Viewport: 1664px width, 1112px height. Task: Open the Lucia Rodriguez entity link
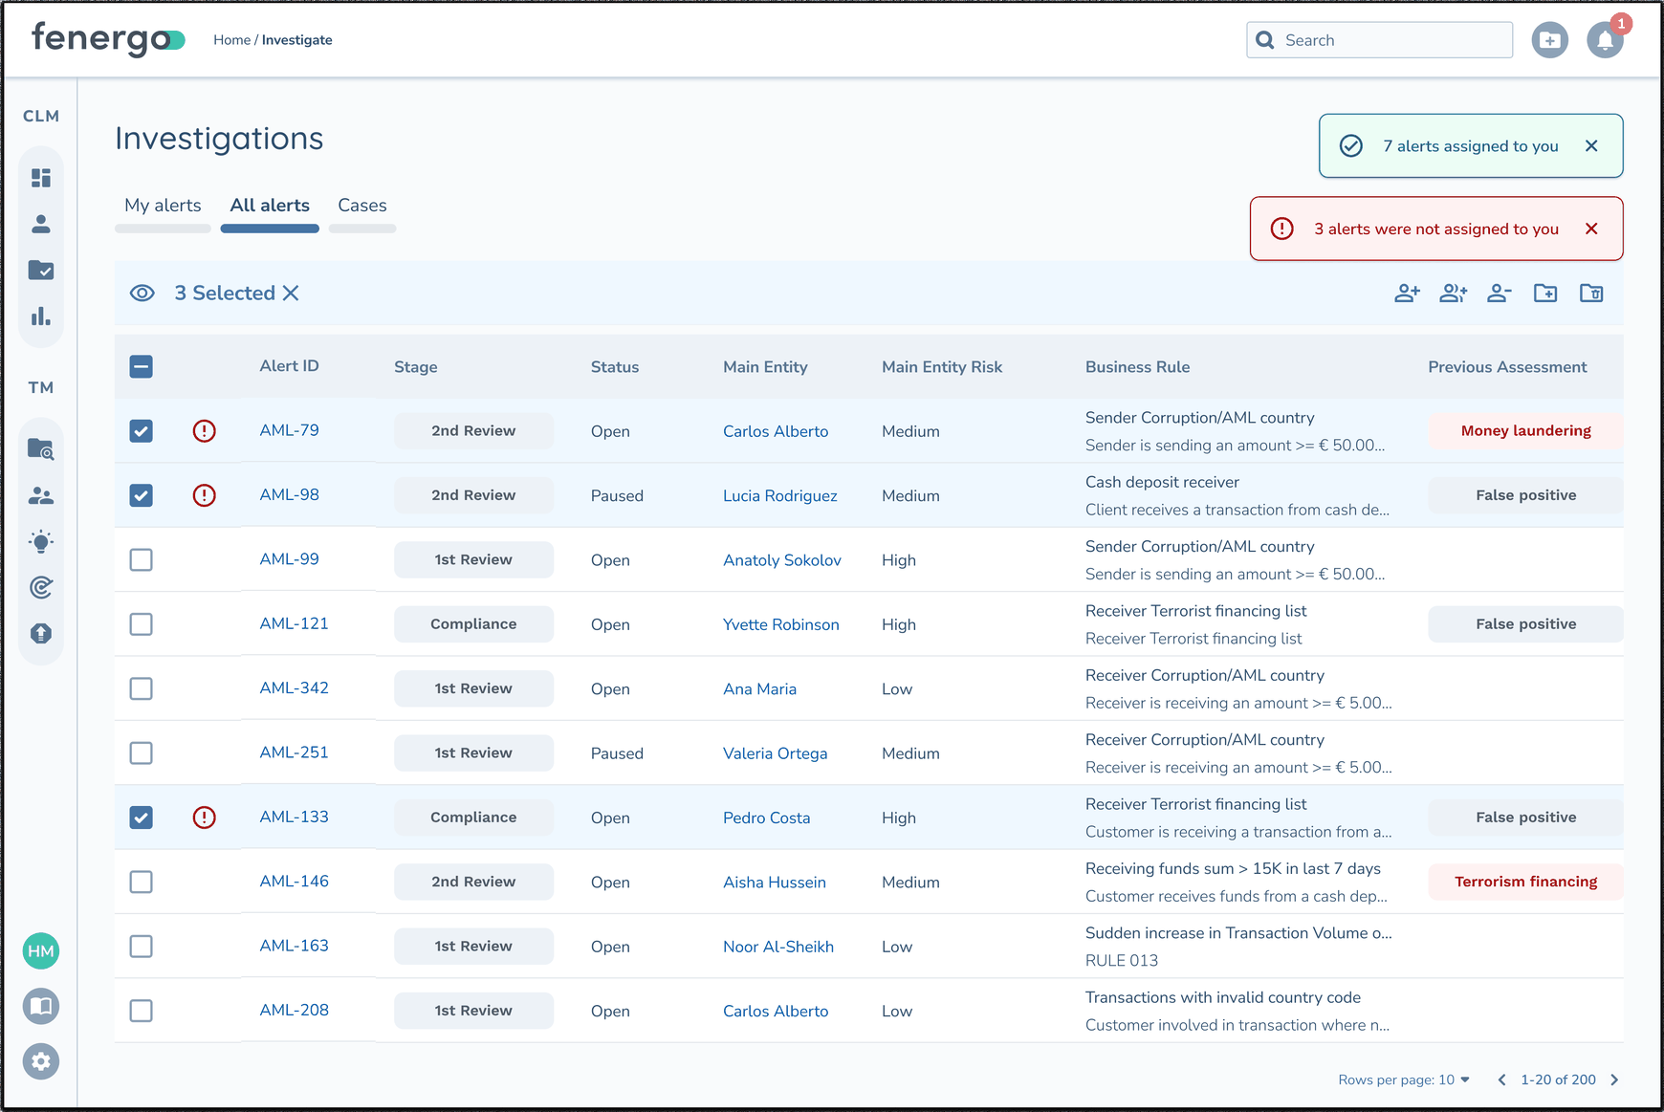pyautogui.click(x=780, y=495)
